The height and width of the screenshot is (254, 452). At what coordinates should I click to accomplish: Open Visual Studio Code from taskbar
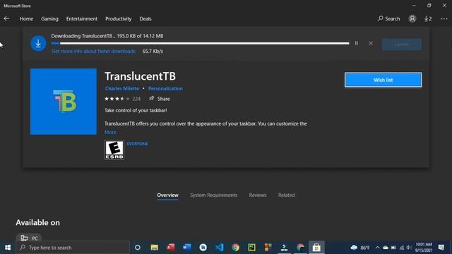tap(220, 248)
